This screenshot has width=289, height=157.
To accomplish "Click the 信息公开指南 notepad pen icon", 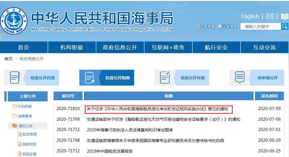I will point(89,77).
